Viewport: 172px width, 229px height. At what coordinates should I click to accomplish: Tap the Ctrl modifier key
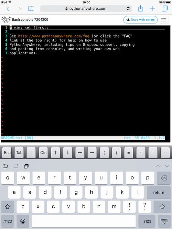point(43,153)
